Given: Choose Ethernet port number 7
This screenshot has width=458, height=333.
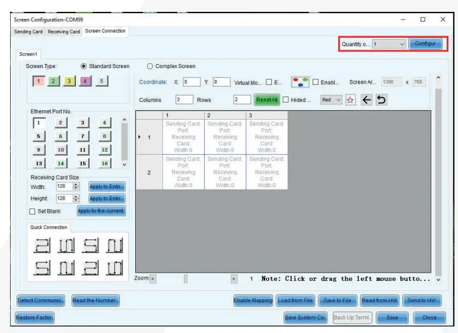Looking at the screenshot, I should (82, 136).
